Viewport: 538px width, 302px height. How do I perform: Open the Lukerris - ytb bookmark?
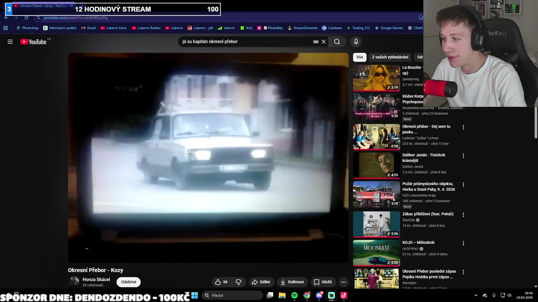point(200,28)
